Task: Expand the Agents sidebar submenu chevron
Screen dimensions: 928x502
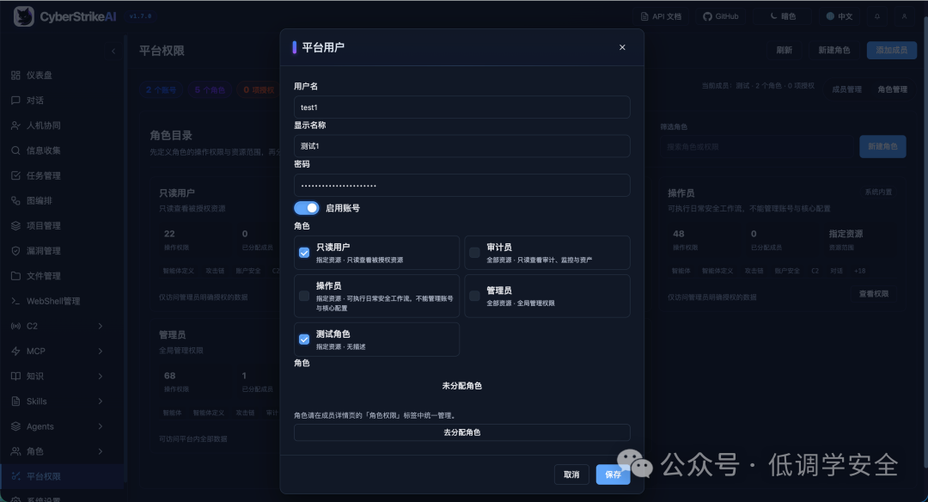Action: coord(100,426)
